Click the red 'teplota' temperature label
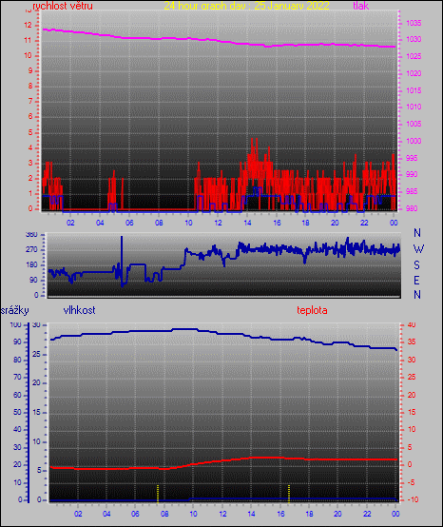 [312, 310]
